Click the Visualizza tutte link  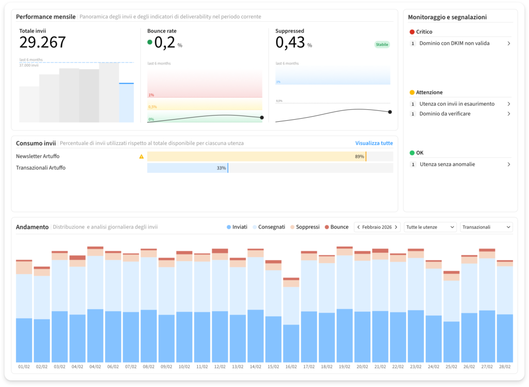(374, 143)
